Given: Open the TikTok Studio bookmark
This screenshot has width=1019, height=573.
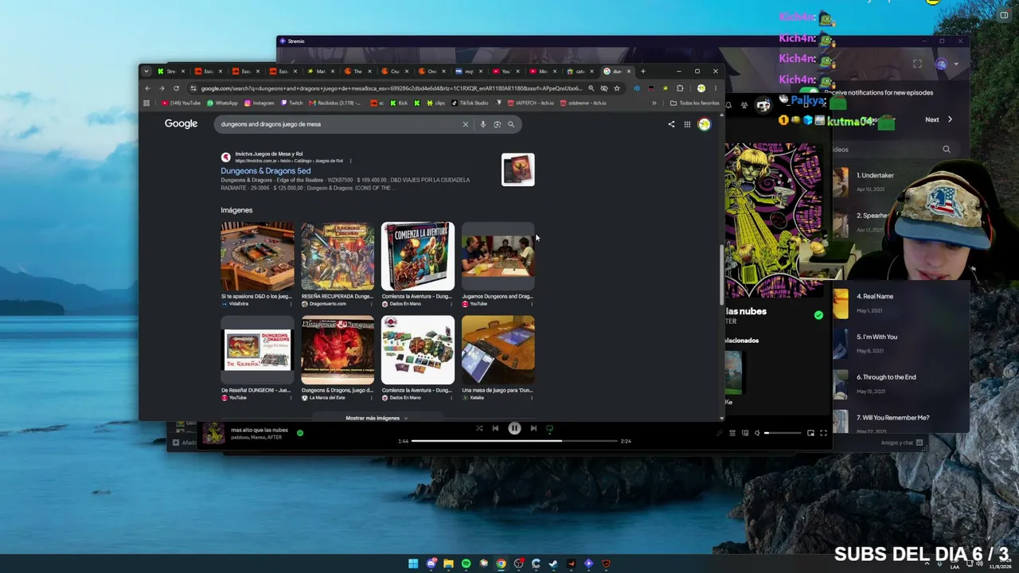Looking at the screenshot, I should 470,103.
